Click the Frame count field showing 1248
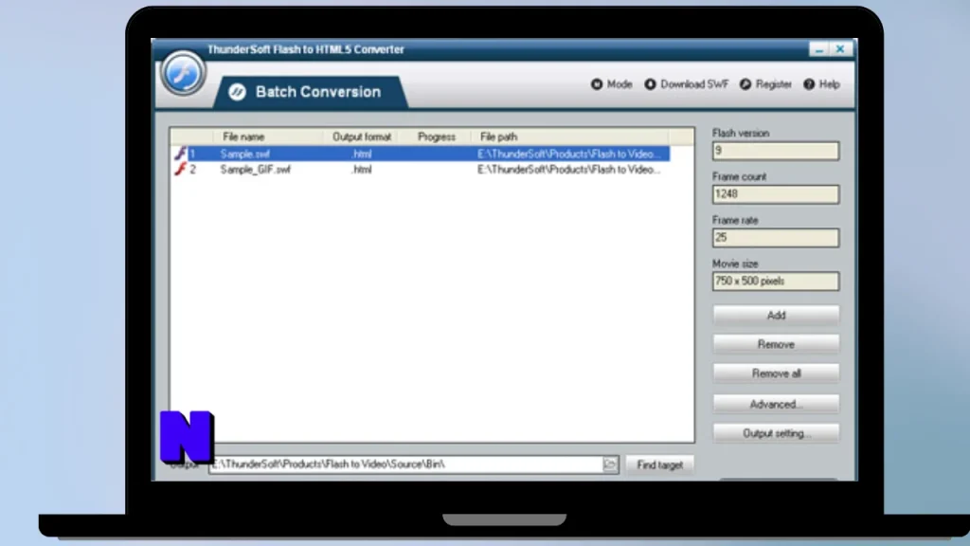The image size is (970, 546). coord(775,193)
